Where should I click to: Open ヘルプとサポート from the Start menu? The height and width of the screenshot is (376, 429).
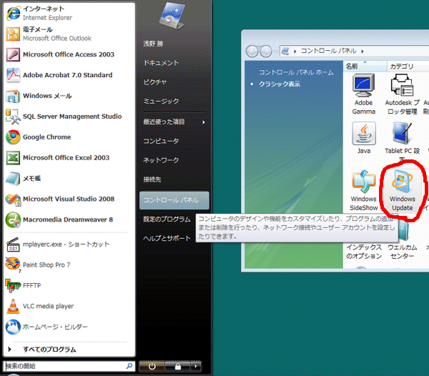pyautogui.click(x=167, y=238)
